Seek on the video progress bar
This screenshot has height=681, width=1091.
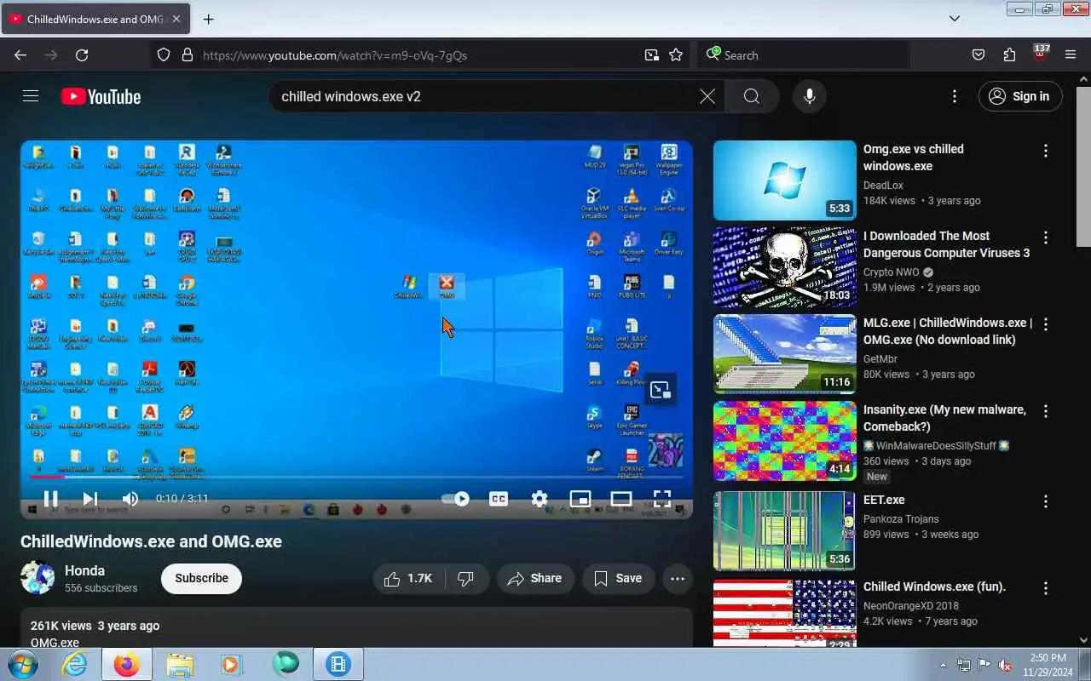(356, 478)
